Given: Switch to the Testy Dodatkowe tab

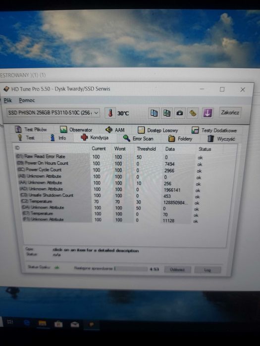Looking at the screenshot, I should coord(214,130).
